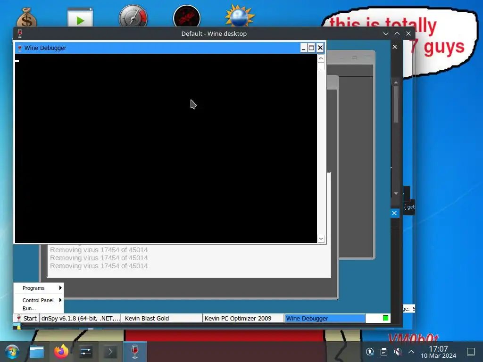Click the blue X button in the dnSpy panel
Image resolution: width=483 pixels, height=362 pixels.
pos(394,213)
